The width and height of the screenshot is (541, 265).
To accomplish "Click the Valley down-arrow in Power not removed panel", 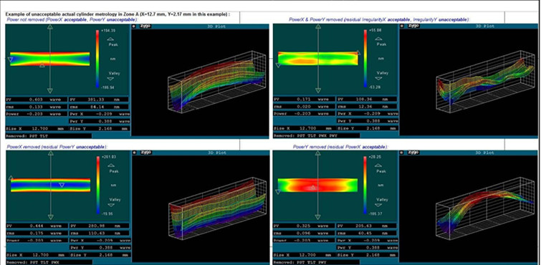I will [x=111, y=78].
